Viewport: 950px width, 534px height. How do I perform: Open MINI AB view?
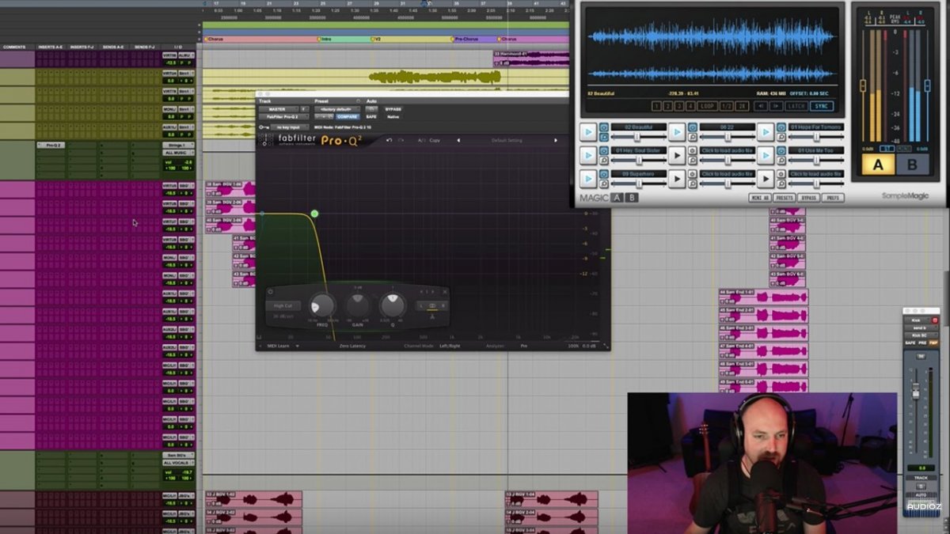click(761, 198)
